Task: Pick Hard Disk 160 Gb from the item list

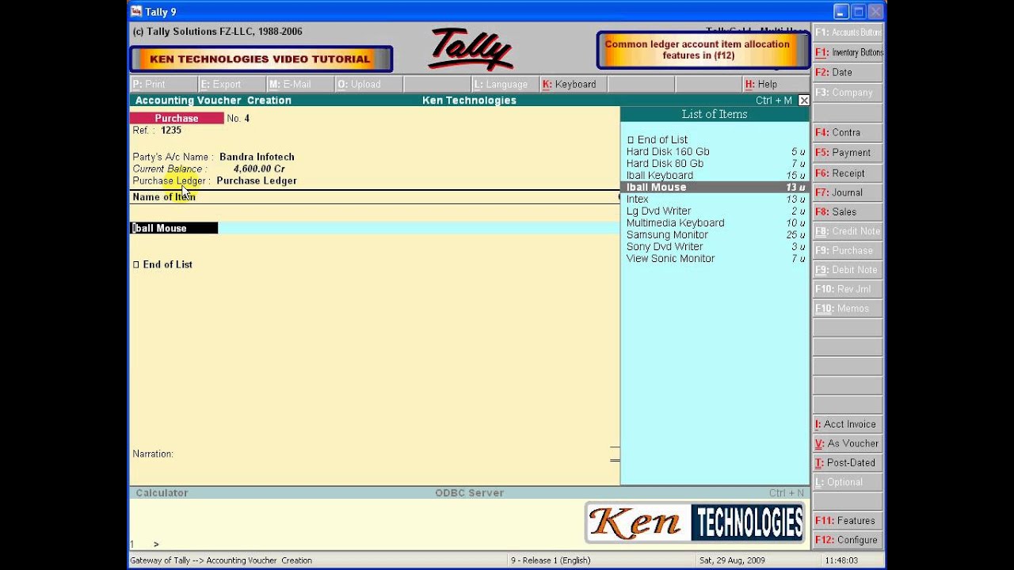Action: tap(715, 152)
